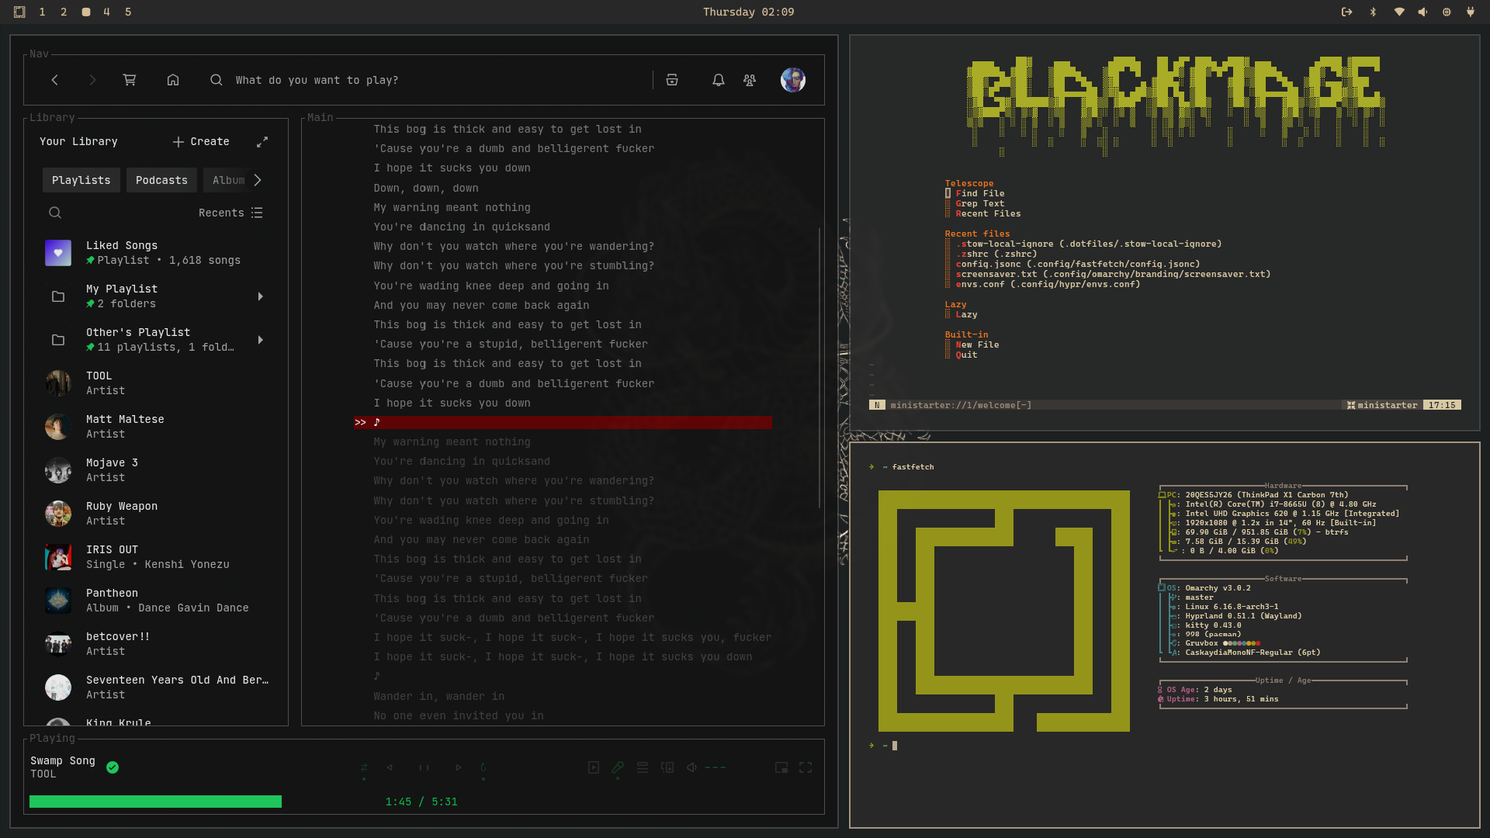Open Liked Songs playlist
Viewport: 1490px width, 838px height.
click(x=155, y=253)
